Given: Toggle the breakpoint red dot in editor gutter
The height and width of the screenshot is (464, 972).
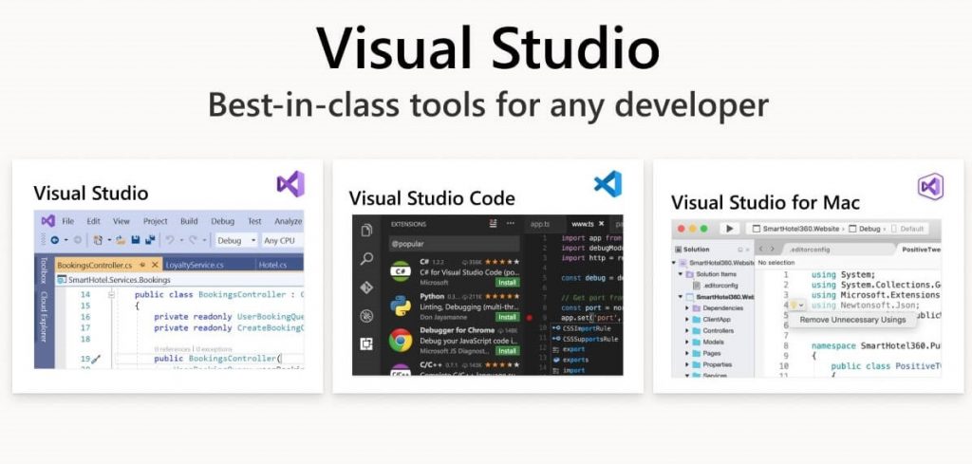Looking at the screenshot, I should [529, 318].
